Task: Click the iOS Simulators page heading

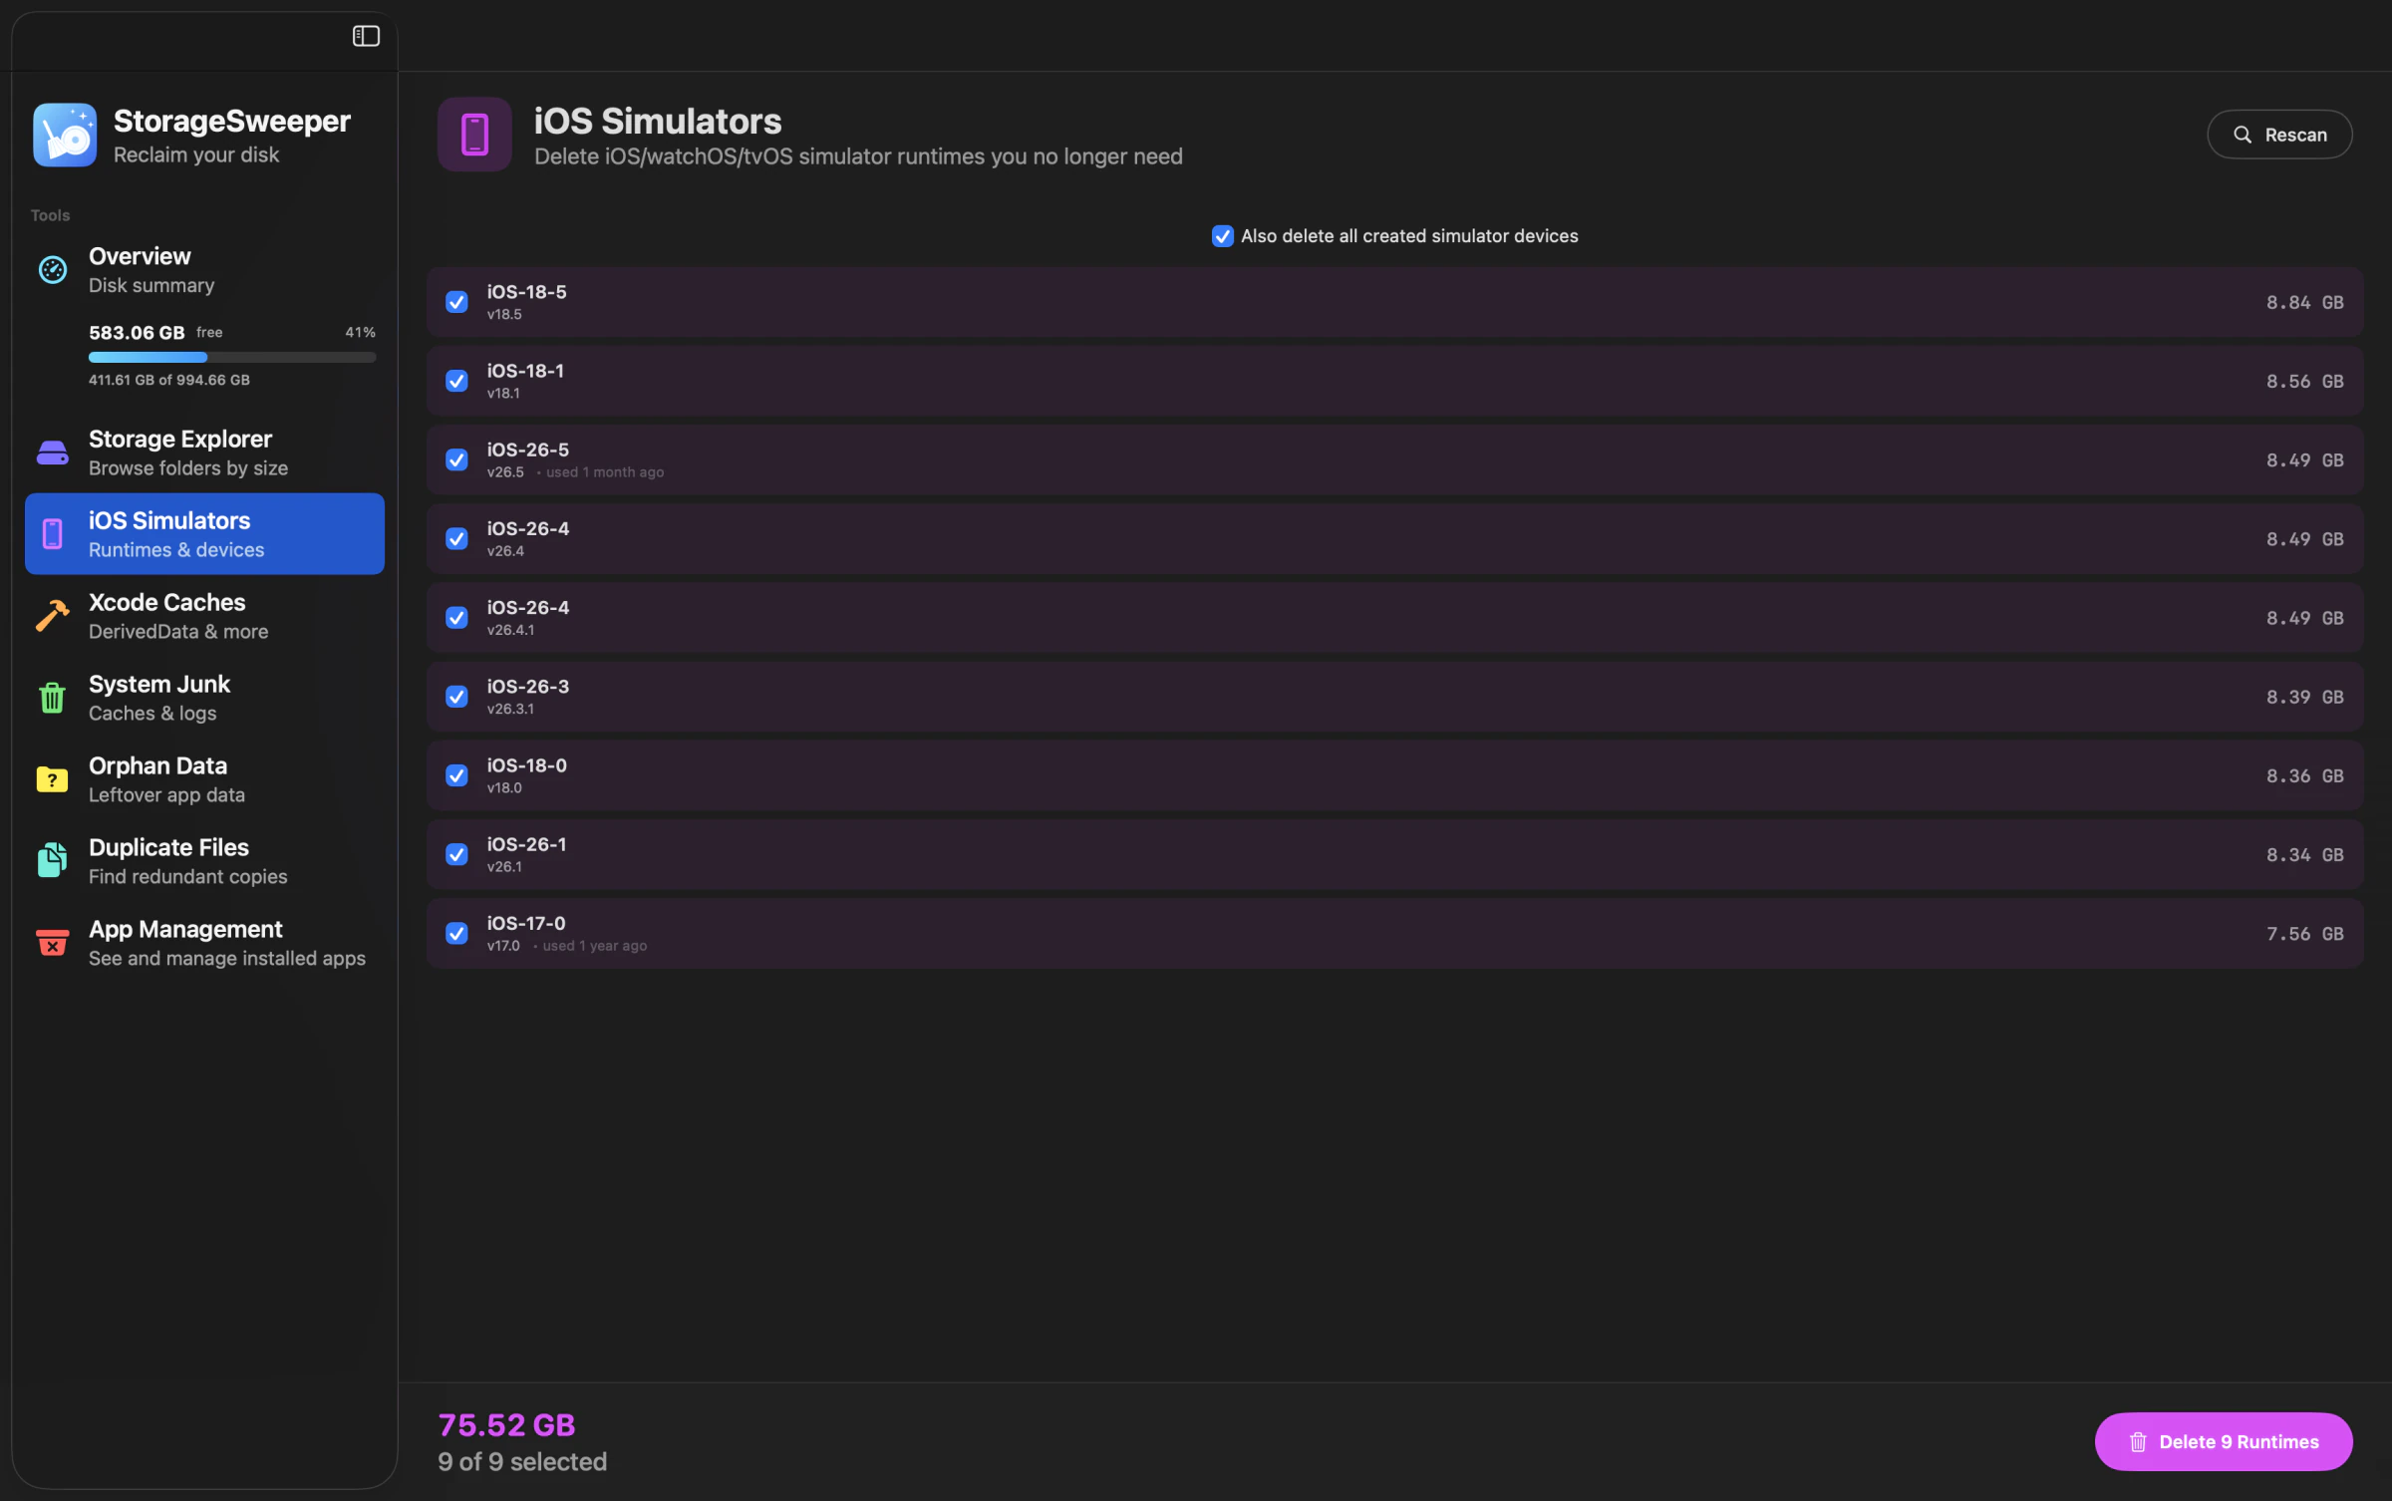Action: click(x=658, y=121)
